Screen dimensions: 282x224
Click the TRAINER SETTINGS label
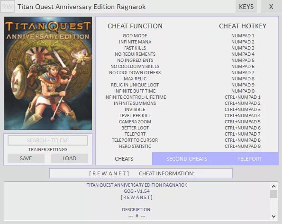48,149
